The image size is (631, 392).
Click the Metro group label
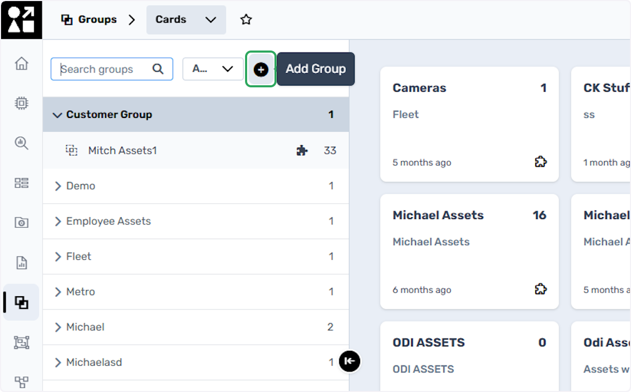click(80, 292)
